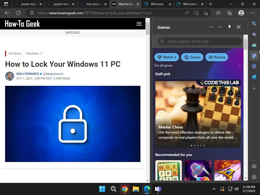The image size is (260, 195).
Task: Click the How-To Geek logo
Action: click(22, 24)
